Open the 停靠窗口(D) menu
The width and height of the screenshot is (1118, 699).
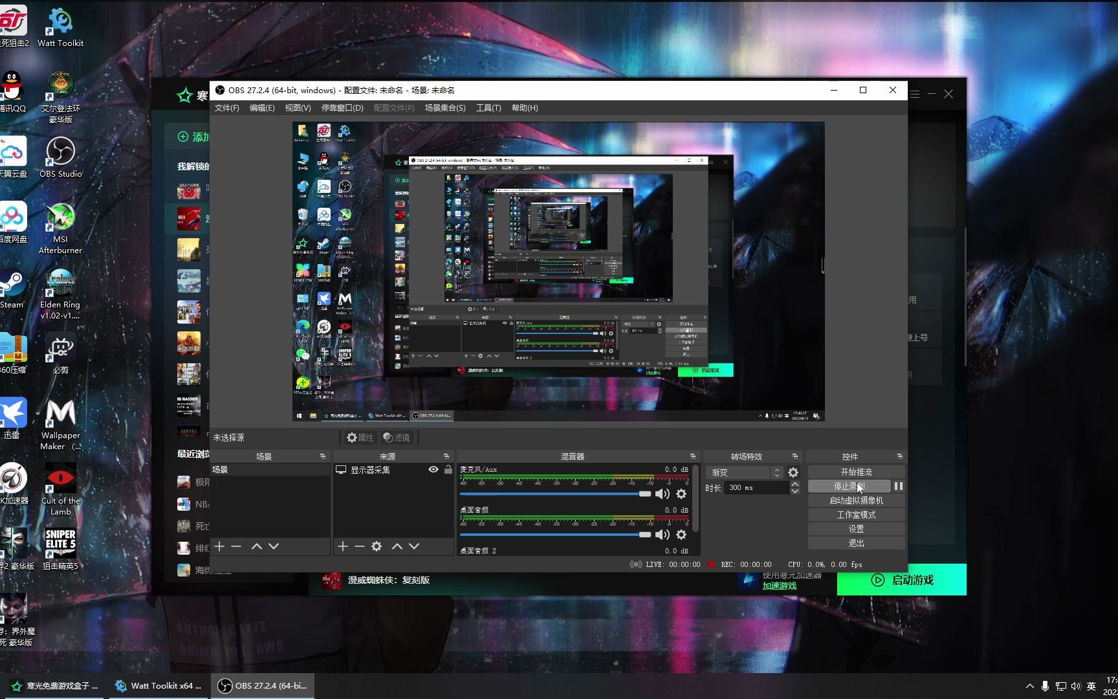342,108
